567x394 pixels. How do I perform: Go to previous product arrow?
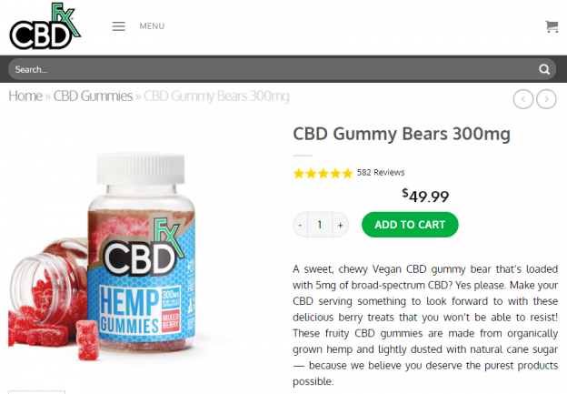pos(522,99)
